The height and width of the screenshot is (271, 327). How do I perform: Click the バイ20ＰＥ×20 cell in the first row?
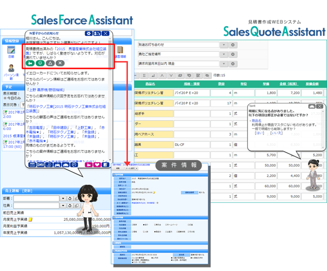pyautogui.click(x=192, y=93)
